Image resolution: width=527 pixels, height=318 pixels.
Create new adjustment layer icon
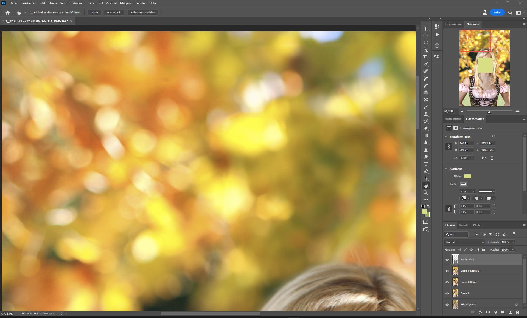pyautogui.click(x=495, y=312)
